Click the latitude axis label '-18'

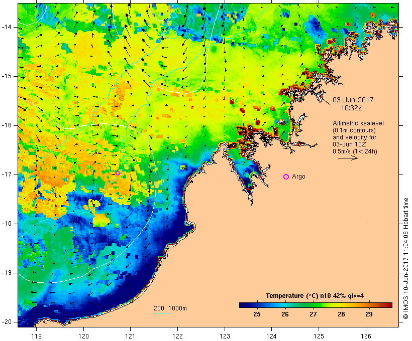(x=6, y=224)
